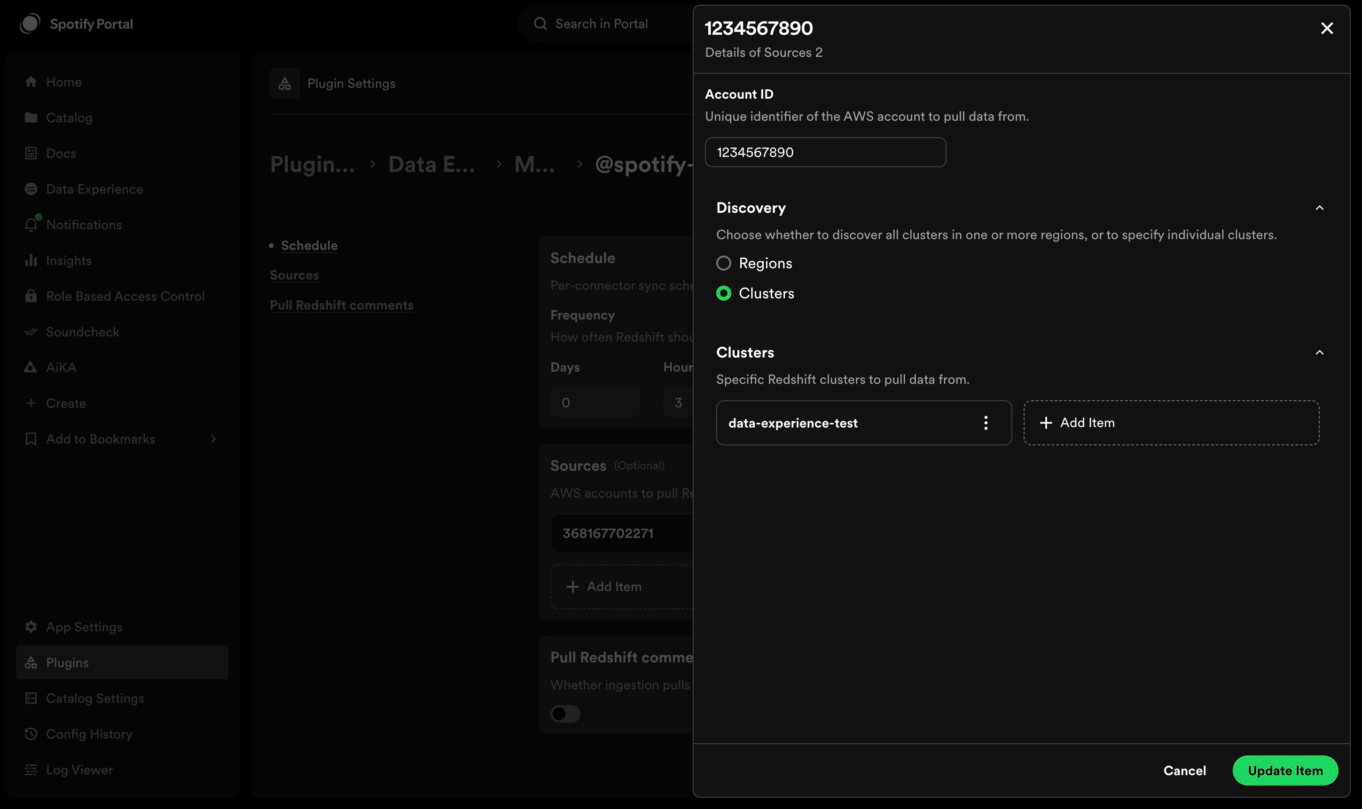Click the AiKA triangle icon

pyautogui.click(x=31, y=367)
